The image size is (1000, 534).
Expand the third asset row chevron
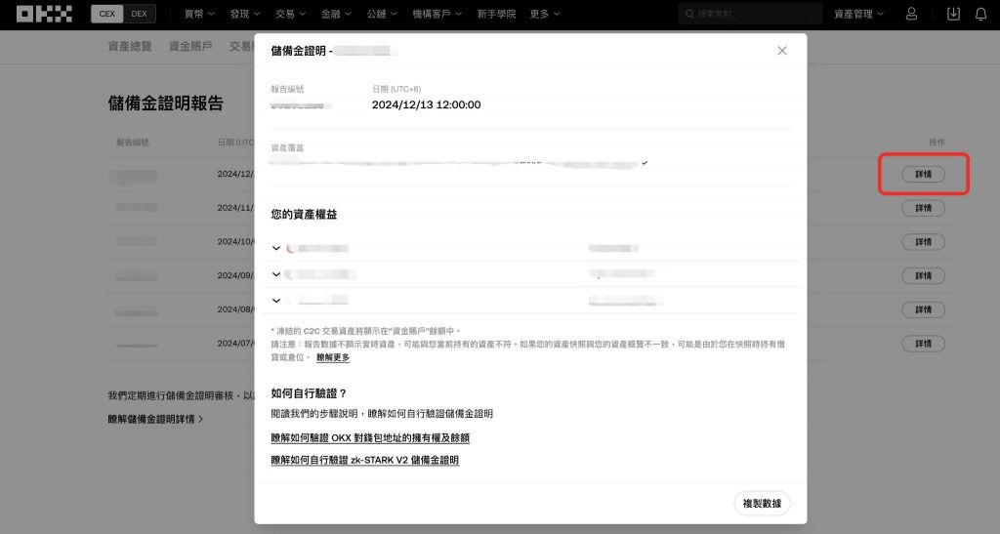click(x=276, y=301)
